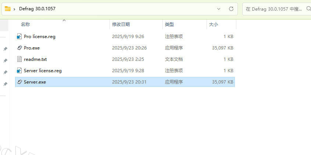Refresh the folder with the reload icon
Image resolution: width=311 pixels, height=155 pixels.
[x=231, y=8]
